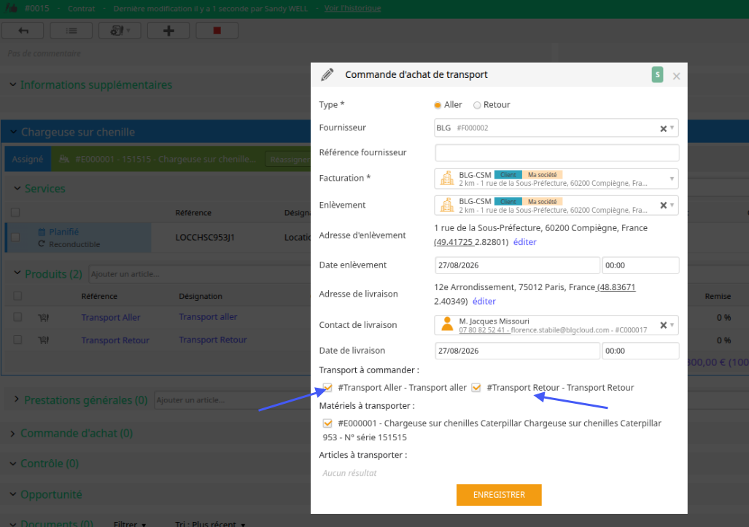Clear the Enlèvement BLG-CSM selection
Screen dimensions: 749x527
[x=663, y=206]
